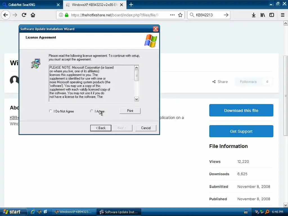Open the downloads arrow icon

click(x=254, y=15)
